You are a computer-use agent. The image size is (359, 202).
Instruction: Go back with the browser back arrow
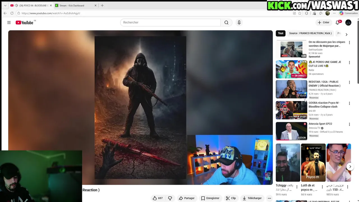(5, 13)
